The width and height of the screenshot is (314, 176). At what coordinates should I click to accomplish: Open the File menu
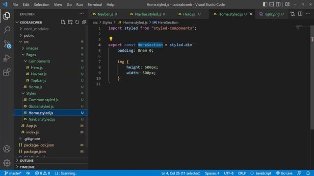(15, 4)
